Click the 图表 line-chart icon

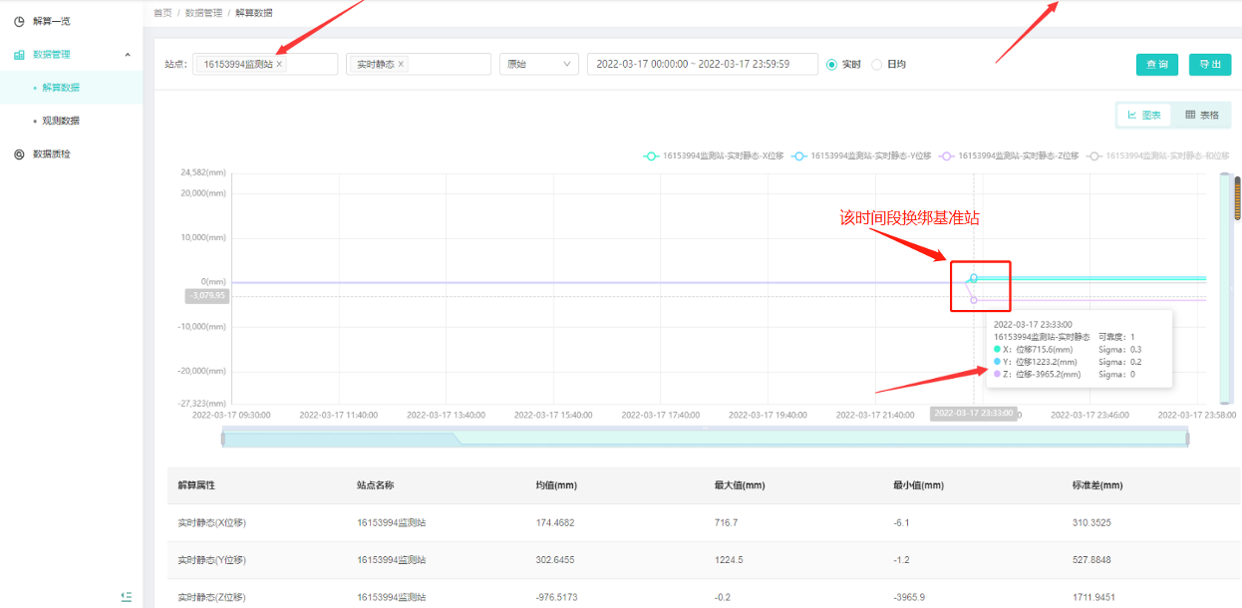[x=1132, y=116]
